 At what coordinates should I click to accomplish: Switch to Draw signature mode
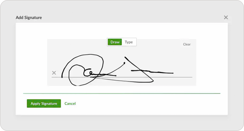(x=115, y=42)
